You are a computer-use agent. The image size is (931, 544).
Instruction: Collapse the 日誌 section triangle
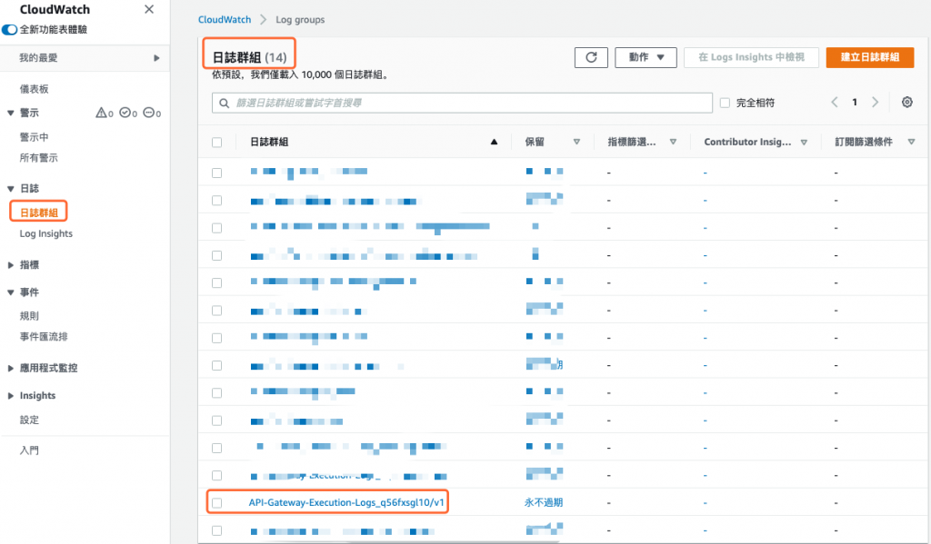[11, 189]
